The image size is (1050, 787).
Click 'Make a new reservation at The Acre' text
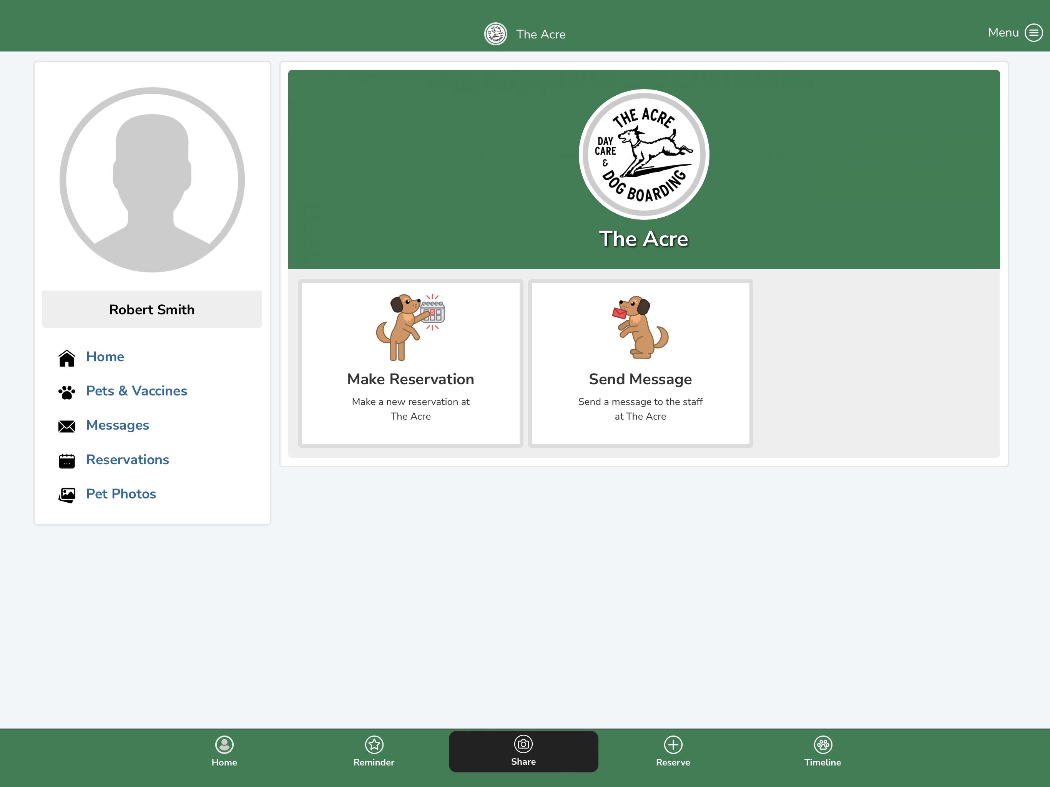(410, 409)
